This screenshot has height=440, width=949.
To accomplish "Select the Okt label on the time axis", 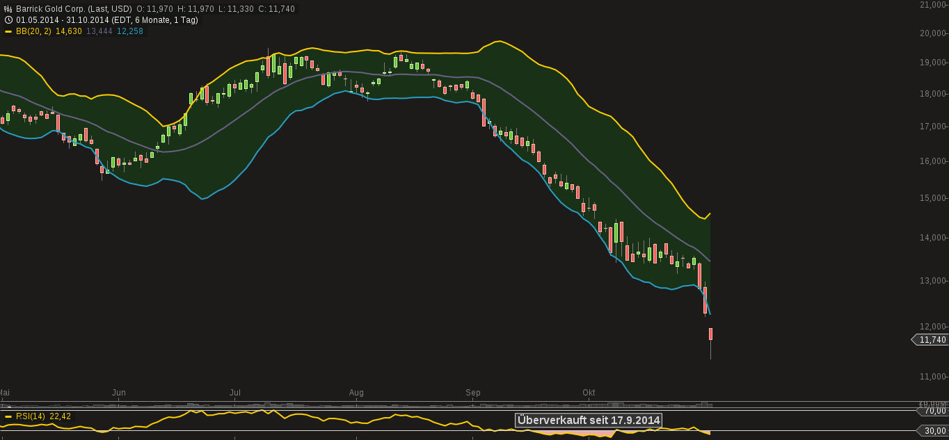I will (x=589, y=393).
